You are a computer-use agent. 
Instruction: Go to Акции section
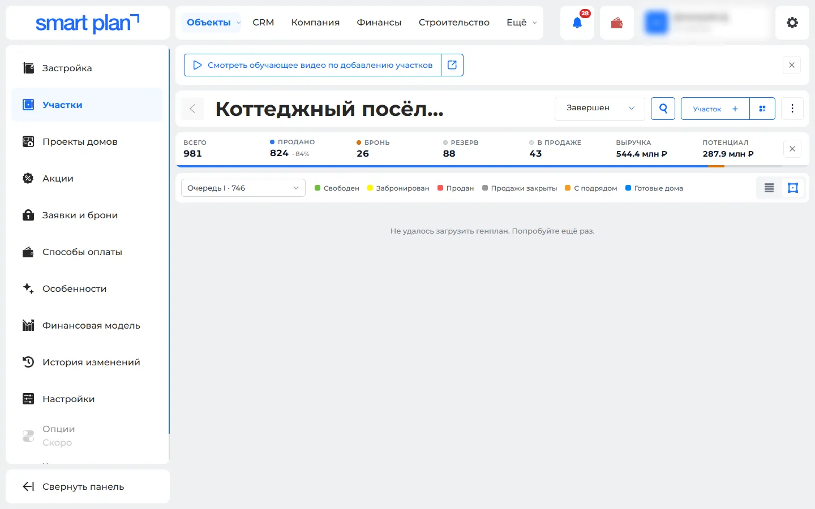(x=87, y=178)
